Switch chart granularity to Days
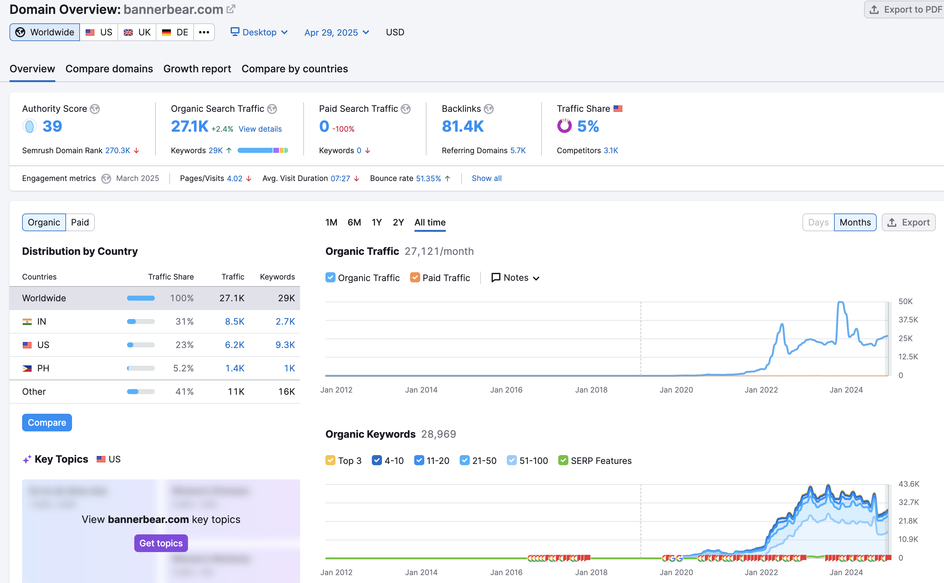 [818, 222]
